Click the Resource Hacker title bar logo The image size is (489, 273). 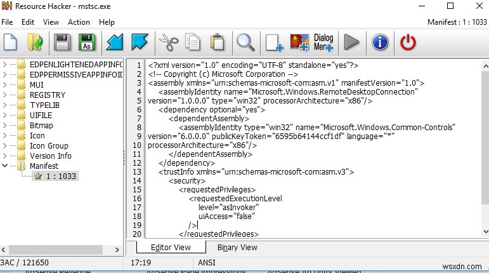pos(6,6)
